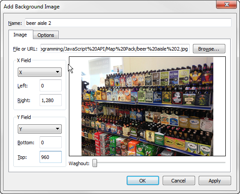Screen dimensions: 240x194
Task: Click the beer aisle preview image
Action: [147, 107]
